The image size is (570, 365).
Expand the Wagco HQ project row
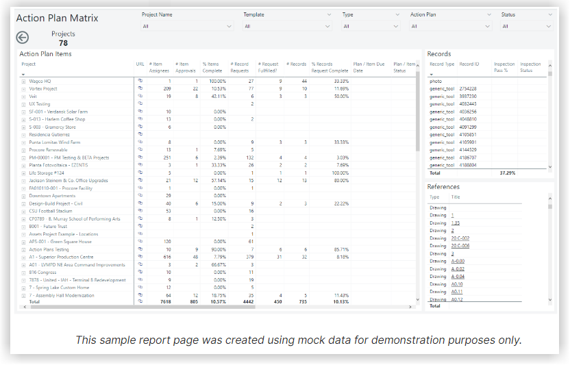[23, 81]
